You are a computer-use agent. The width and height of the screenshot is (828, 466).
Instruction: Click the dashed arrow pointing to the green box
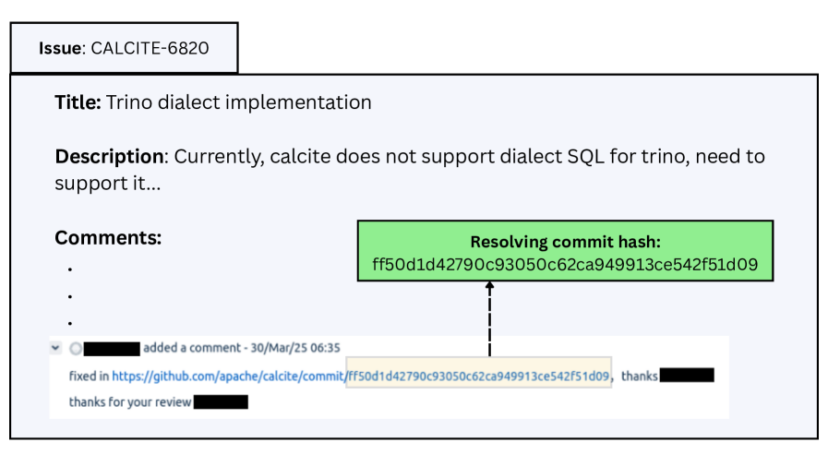[489, 318]
